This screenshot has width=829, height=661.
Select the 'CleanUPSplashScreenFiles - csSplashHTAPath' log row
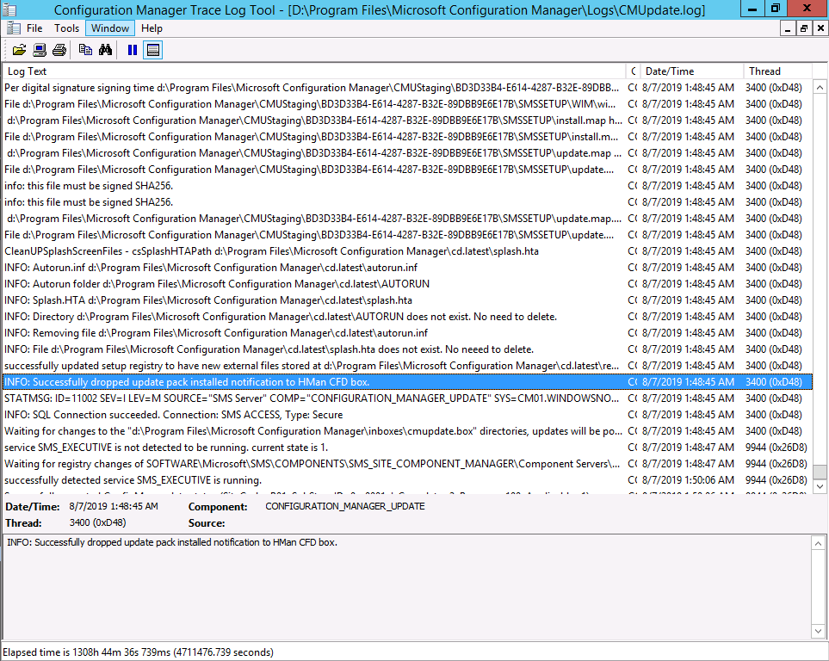[x=408, y=251]
